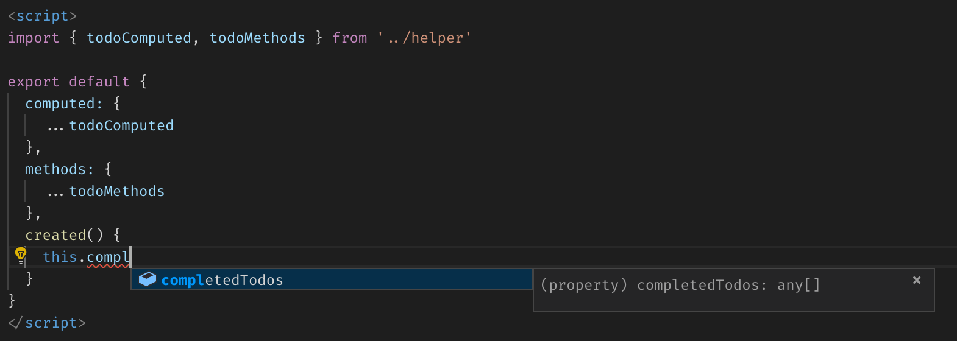957x341 pixels.
Task: Click the opening script tag
Action: click(42, 16)
